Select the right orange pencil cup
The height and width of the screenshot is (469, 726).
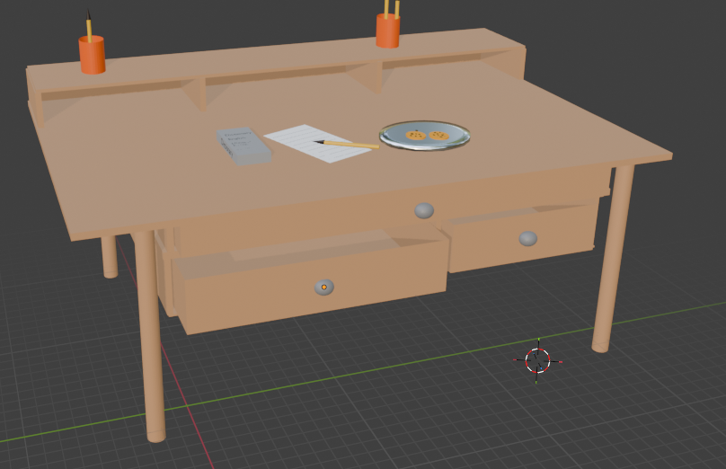coord(387,31)
